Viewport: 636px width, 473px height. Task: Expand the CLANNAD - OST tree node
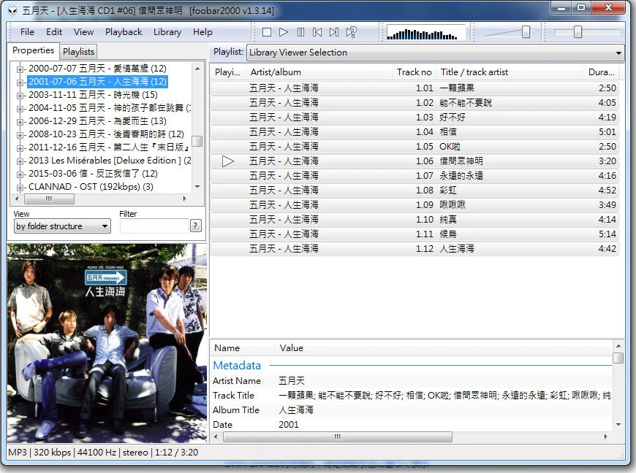tap(20, 187)
